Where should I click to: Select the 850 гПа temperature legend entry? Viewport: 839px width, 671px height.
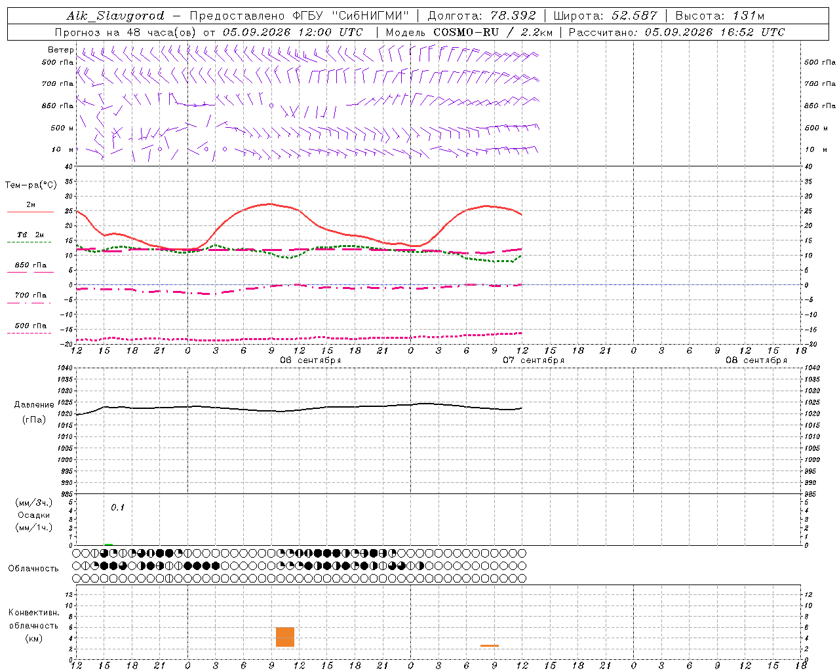[31, 265]
